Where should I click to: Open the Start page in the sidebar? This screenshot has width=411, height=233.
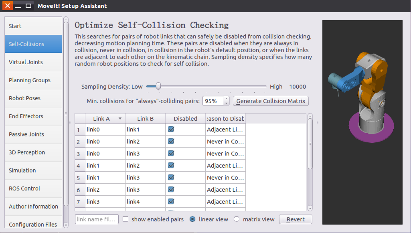click(33, 26)
